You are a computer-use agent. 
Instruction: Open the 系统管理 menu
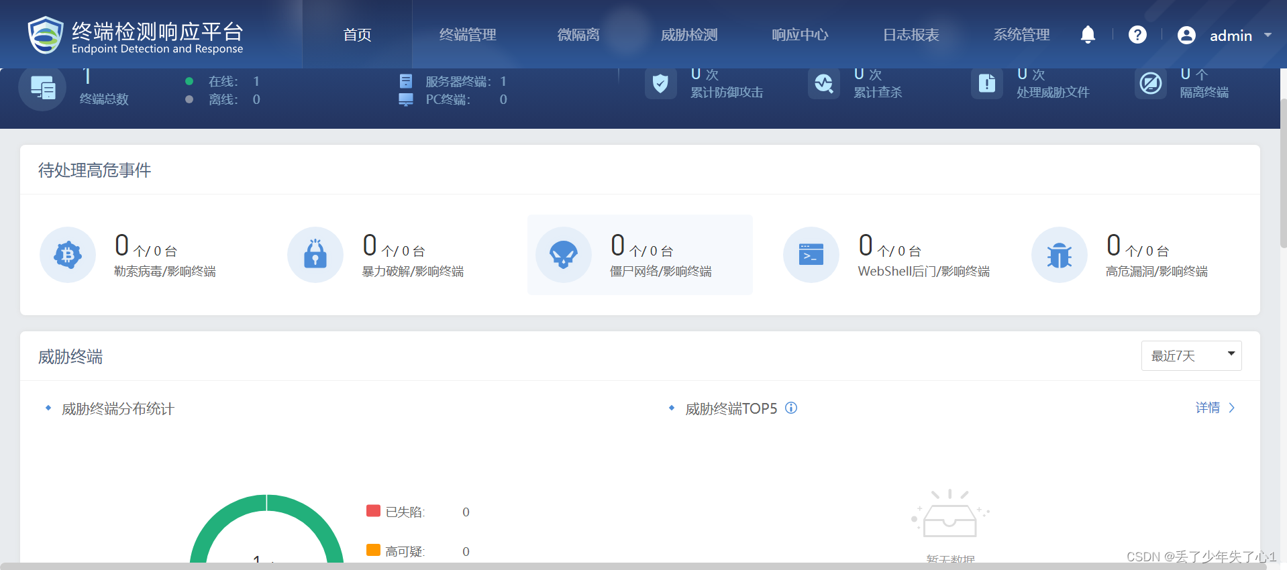(x=1021, y=35)
